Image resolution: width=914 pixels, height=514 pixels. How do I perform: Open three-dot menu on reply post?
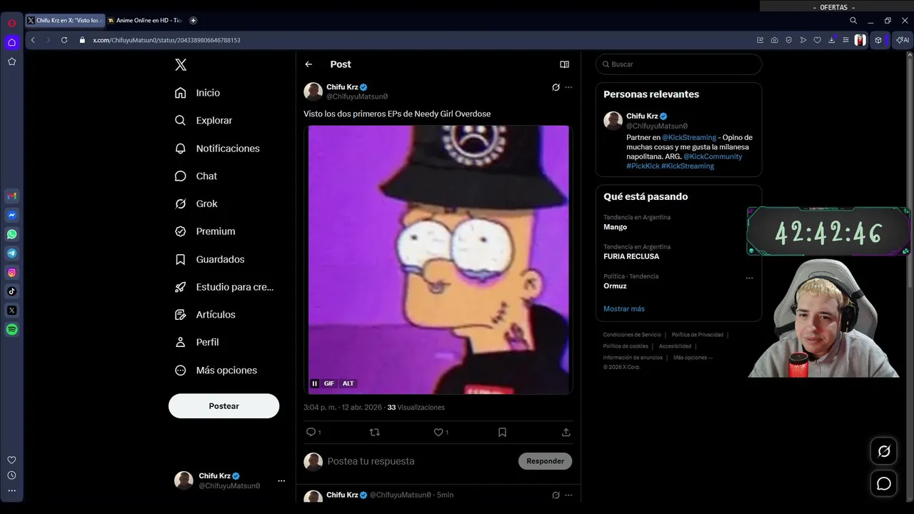coord(568,495)
